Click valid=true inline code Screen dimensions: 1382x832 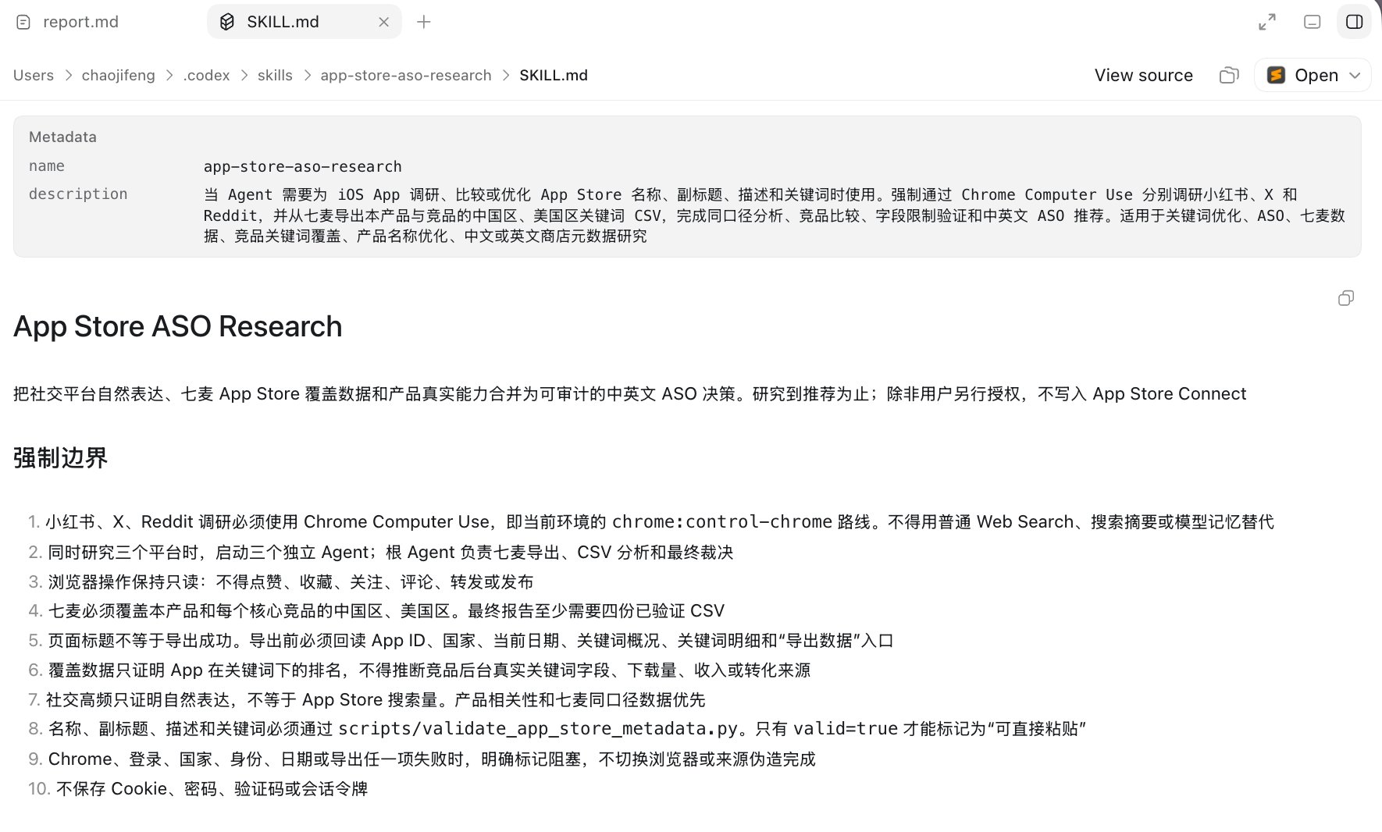tap(846, 728)
